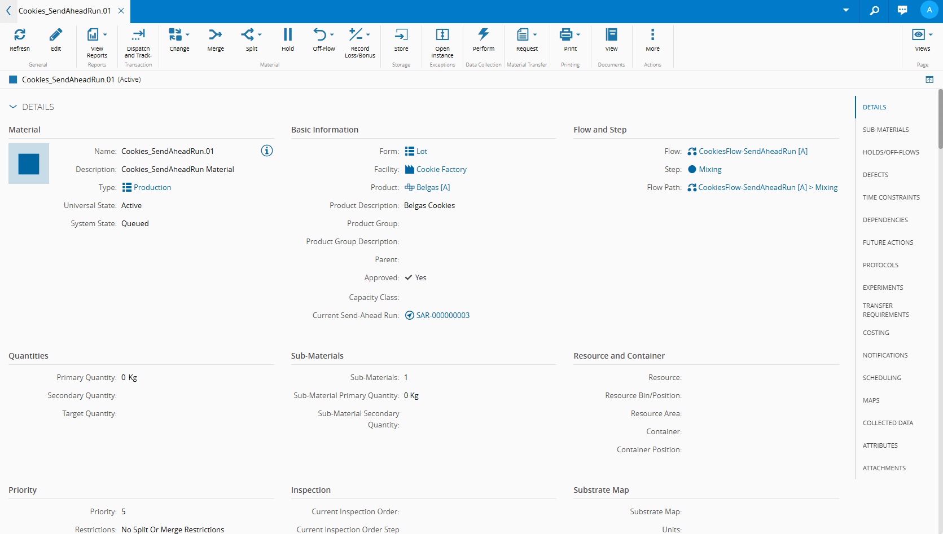The height and width of the screenshot is (534, 943).
Task: Open the Cookie Factory facility link
Action: click(x=441, y=169)
